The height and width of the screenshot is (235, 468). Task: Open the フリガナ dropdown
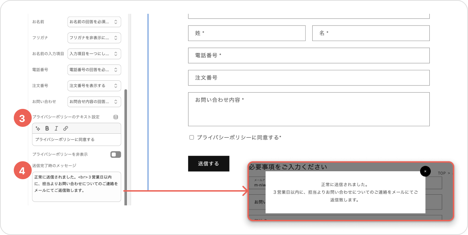[x=94, y=38]
